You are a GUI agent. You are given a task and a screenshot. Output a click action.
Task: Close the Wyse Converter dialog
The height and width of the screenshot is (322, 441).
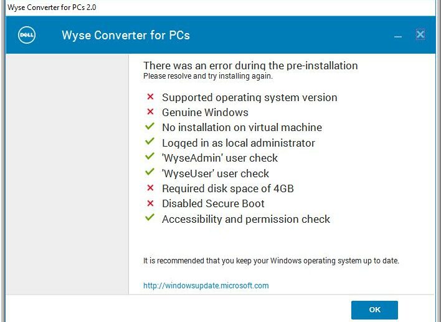[420, 34]
